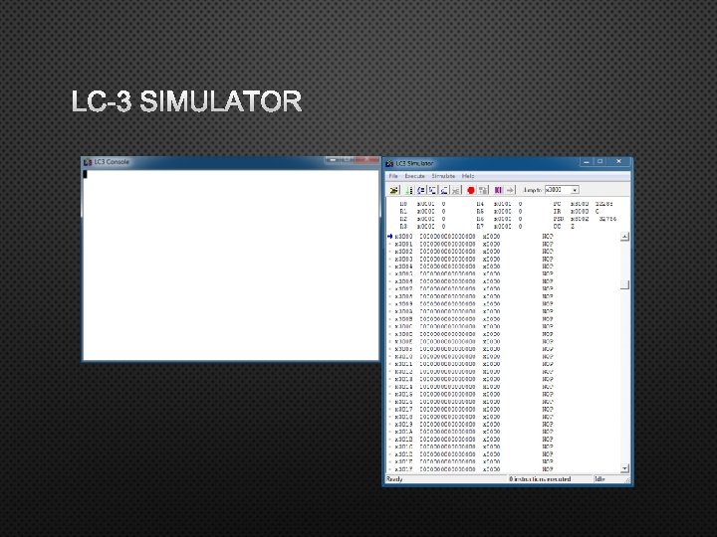
Task: Open the Simulate menu
Action: coord(443,176)
